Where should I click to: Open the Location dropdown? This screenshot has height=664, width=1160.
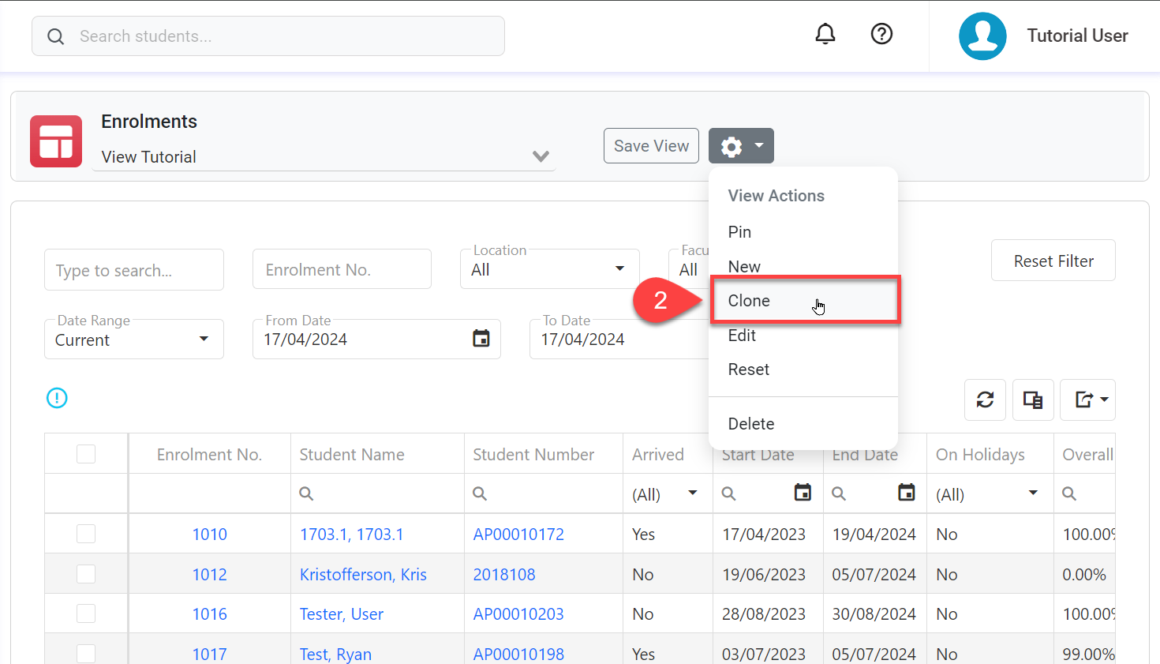click(549, 269)
